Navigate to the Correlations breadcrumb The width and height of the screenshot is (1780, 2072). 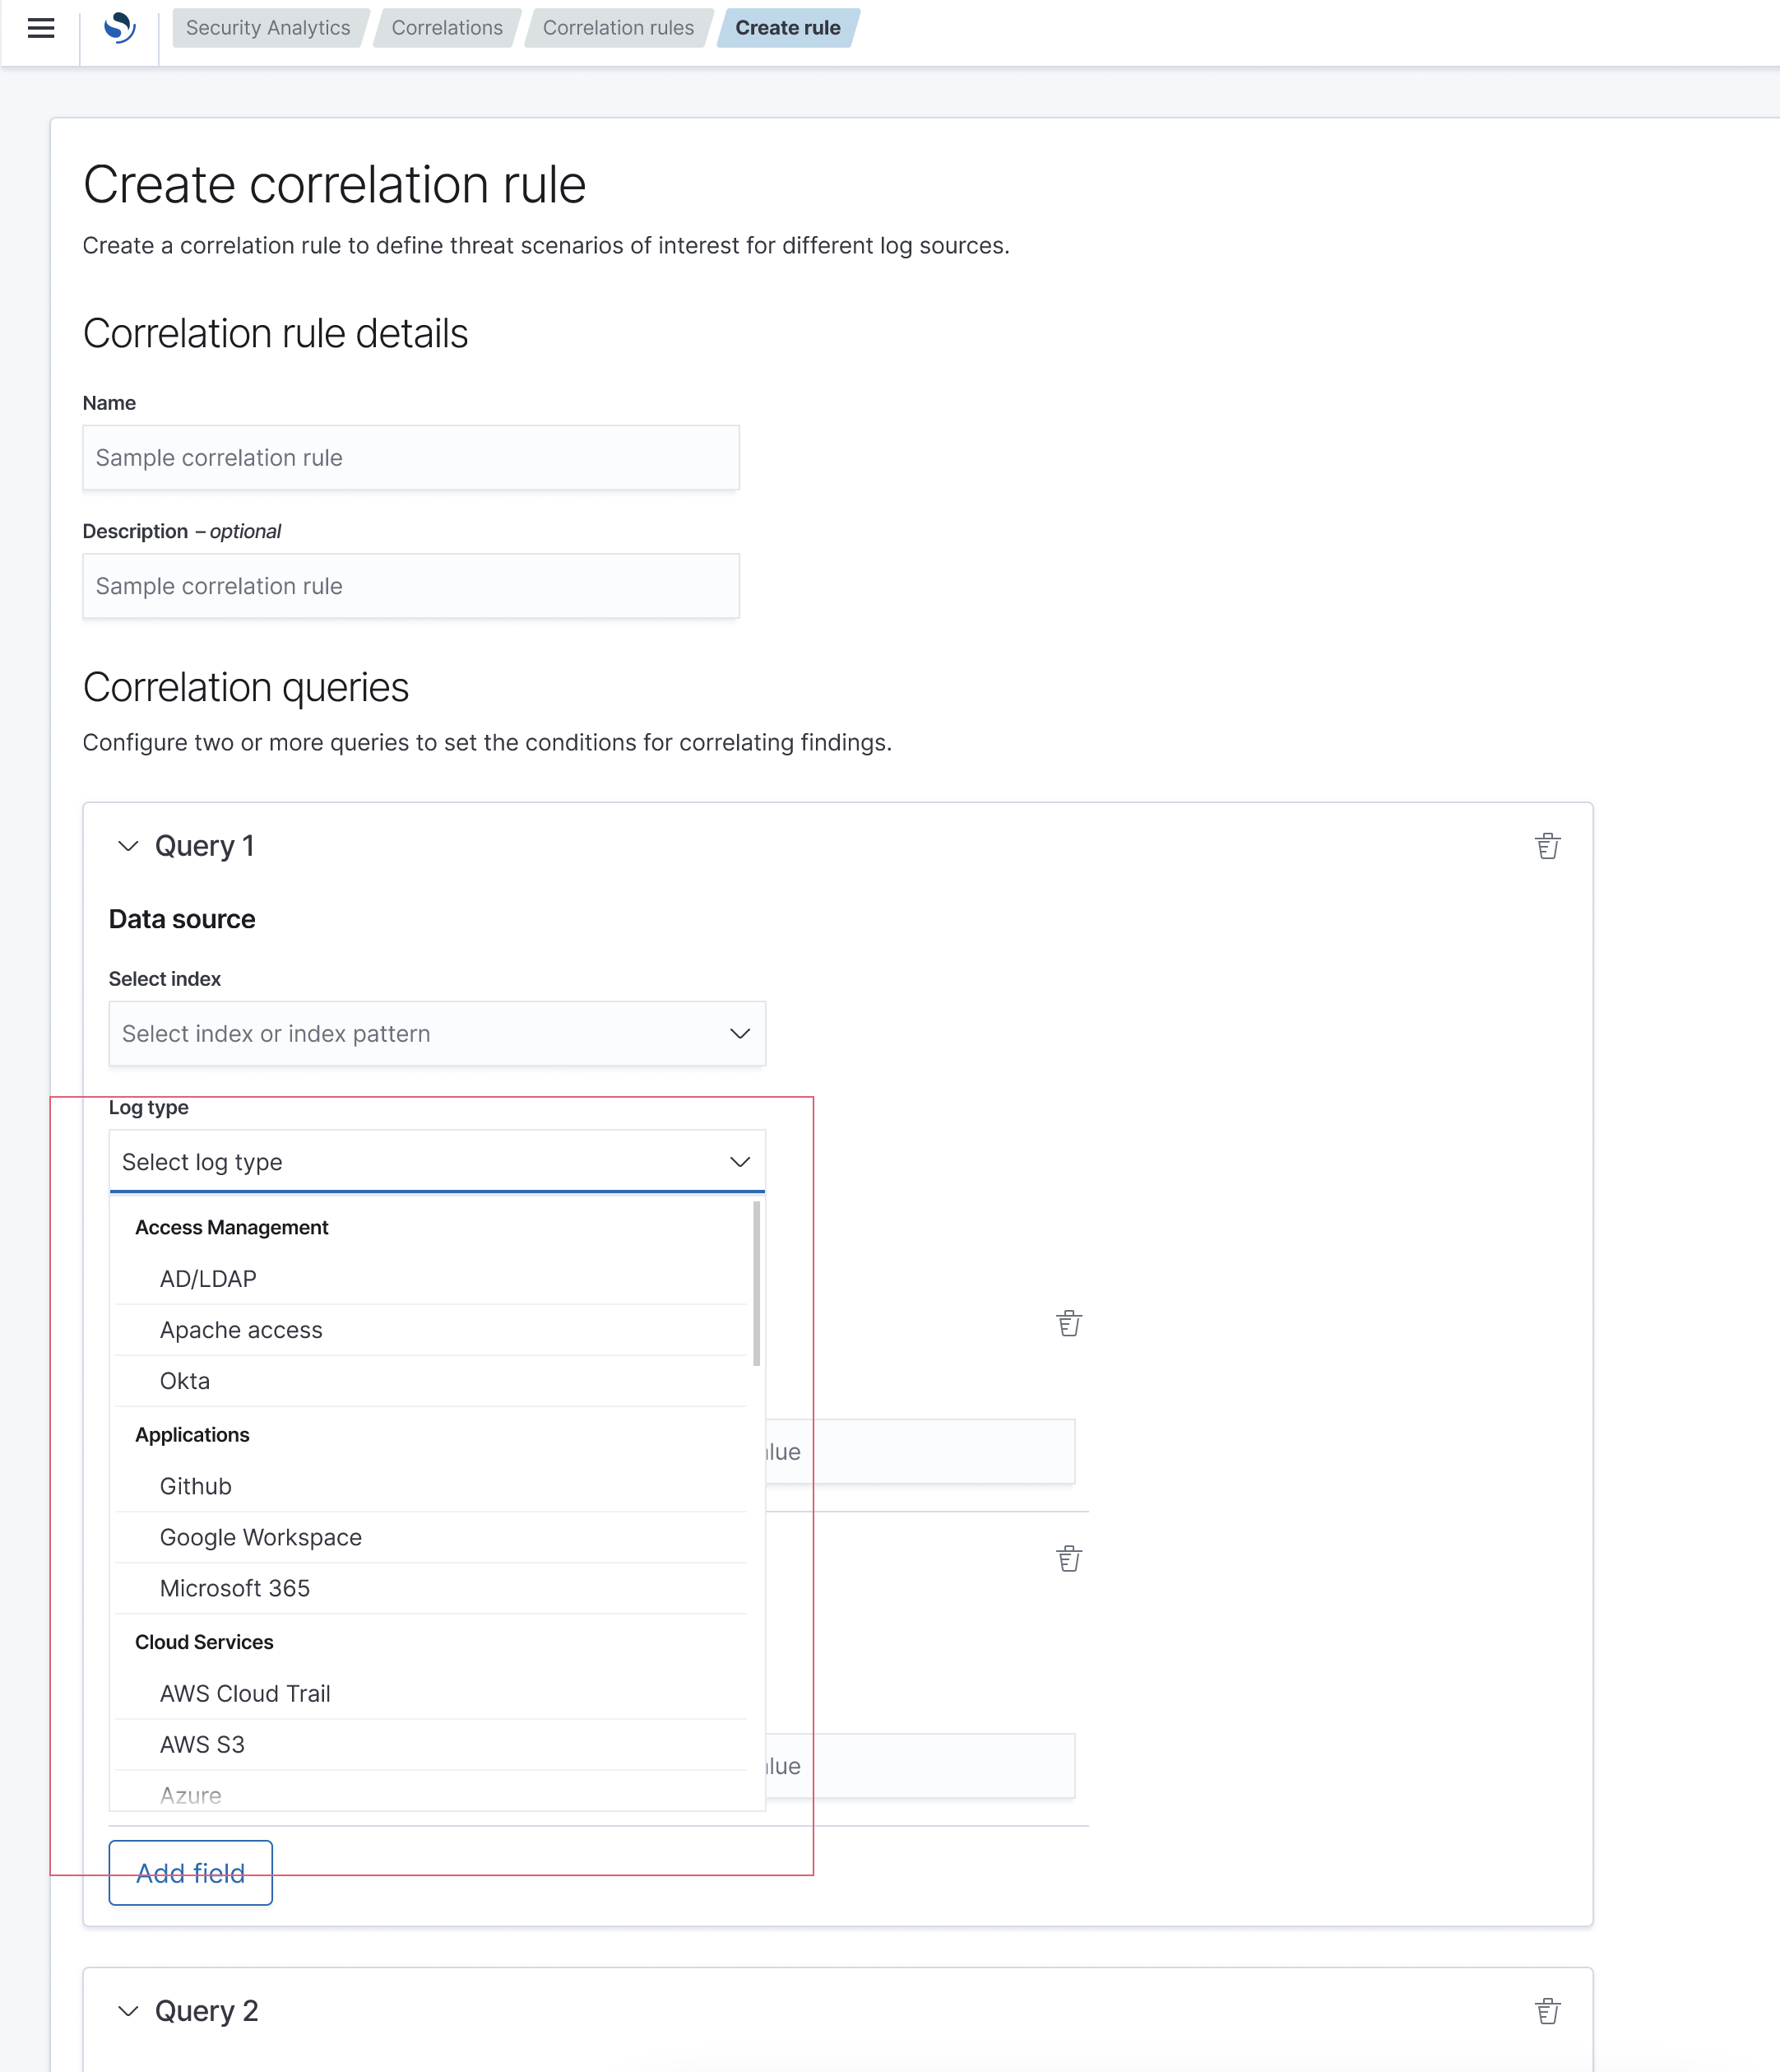[447, 28]
